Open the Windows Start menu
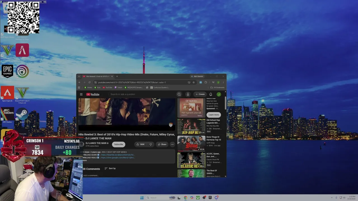This screenshot has height=201, width=358. [x=142, y=198]
